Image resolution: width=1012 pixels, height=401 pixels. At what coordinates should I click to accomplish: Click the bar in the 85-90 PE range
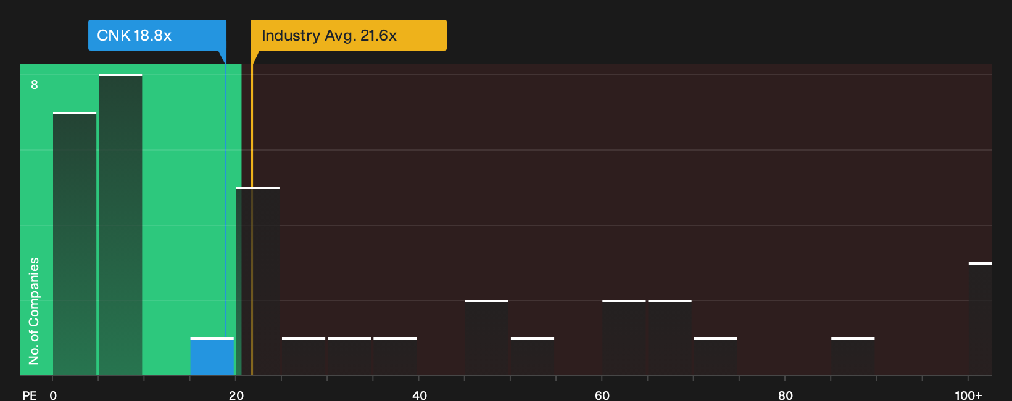(853, 357)
